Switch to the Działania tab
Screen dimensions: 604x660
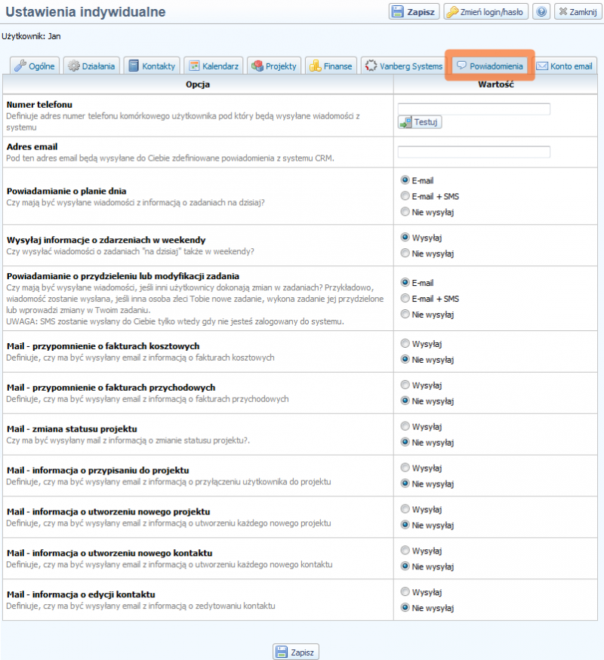pyautogui.click(x=91, y=66)
